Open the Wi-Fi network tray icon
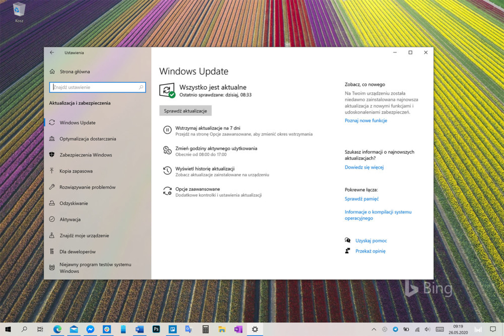This screenshot has height=336, width=504. pyautogui.click(x=417, y=329)
